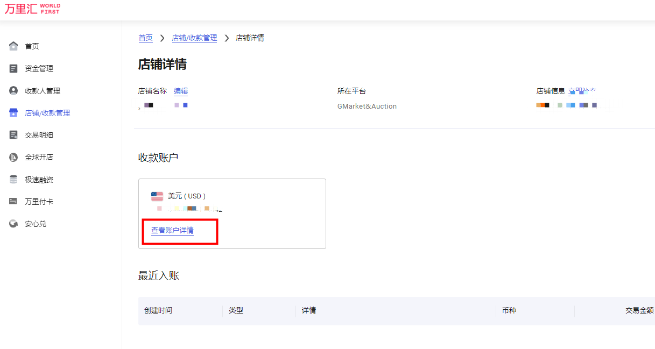Screen dimensions: 655x349
Task: Click the 创建时间 table column header
Action: pyautogui.click(x=158, y=310)
